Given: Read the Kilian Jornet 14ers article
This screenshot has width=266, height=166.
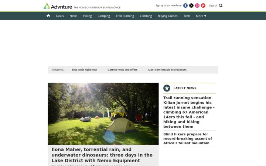Looking at the screenshot, I should (189, 112).
